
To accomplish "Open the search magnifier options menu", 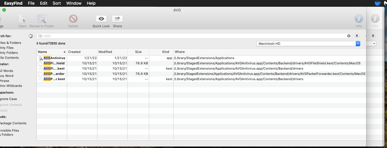I will (41, 36).
